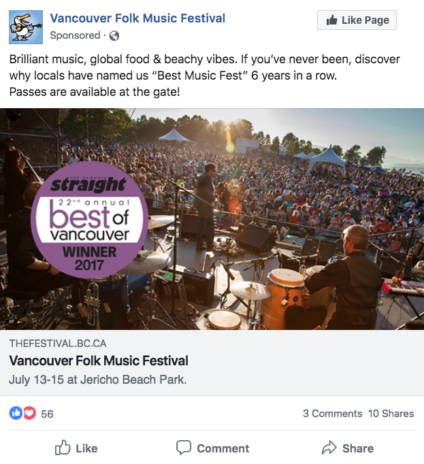Click the Best of Vancouver winner badge
This screenshot has height=464, width=424.
click(x=89, y=220)
